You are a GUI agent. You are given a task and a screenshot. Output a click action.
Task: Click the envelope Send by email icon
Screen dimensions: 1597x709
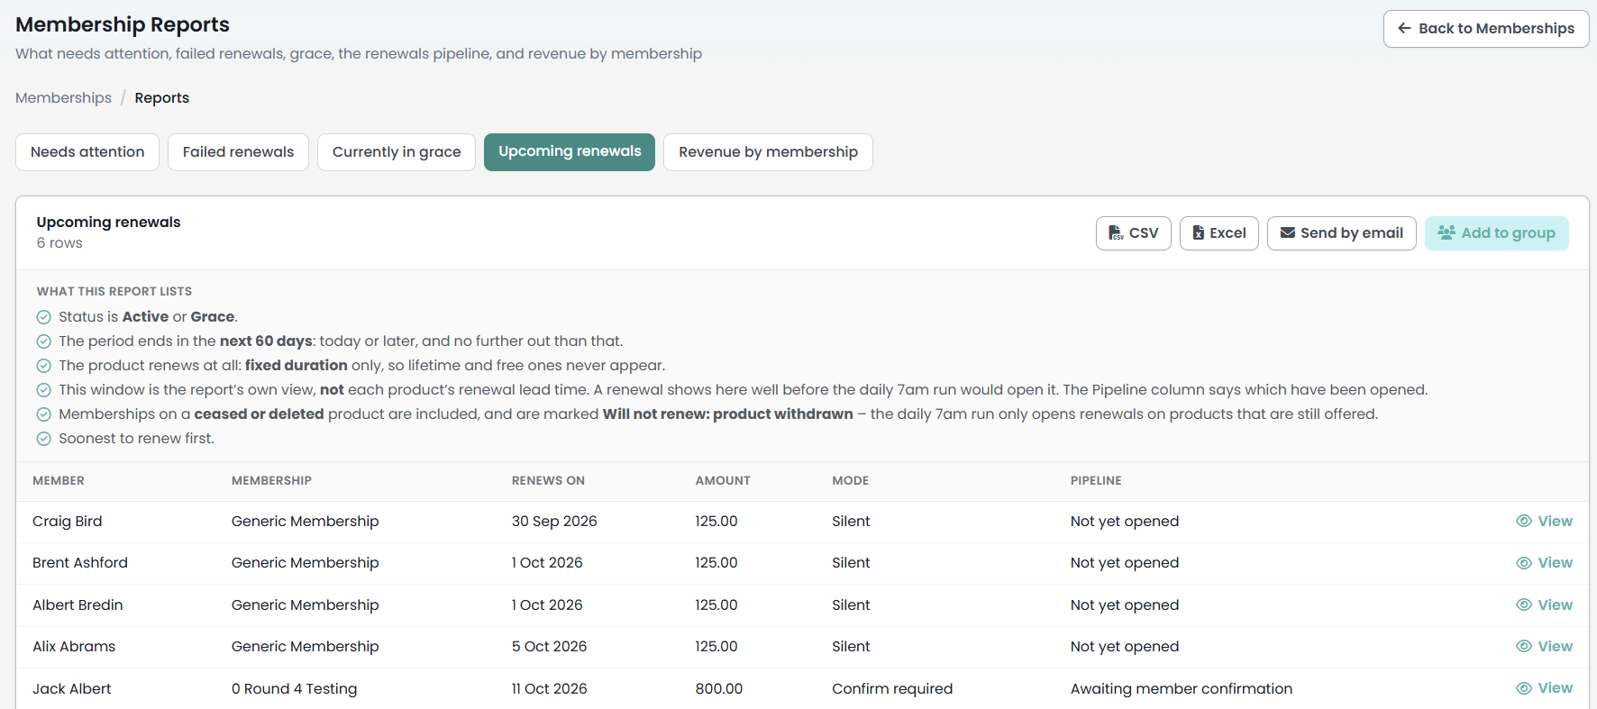point(1288,233)
